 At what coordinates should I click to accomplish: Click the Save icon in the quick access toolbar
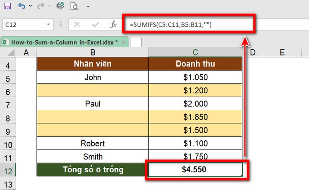[7, 6]
